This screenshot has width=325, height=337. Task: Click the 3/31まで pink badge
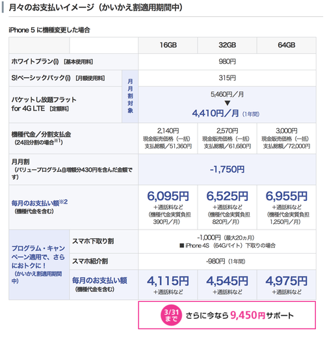click(x=171, y=315)
